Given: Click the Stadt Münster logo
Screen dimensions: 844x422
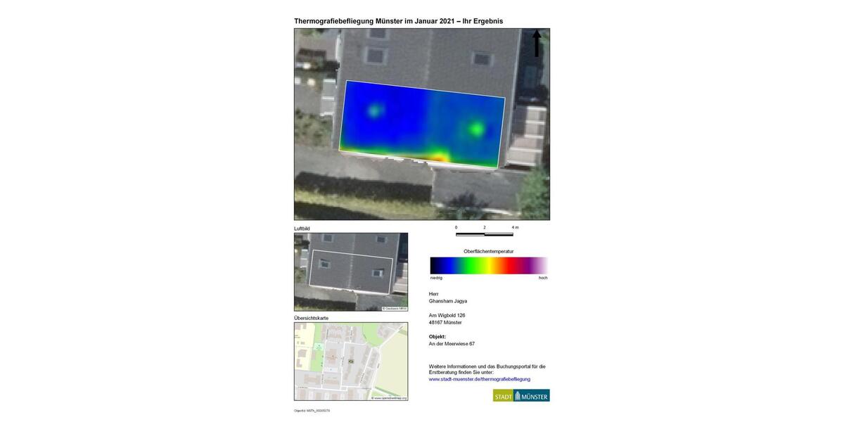Looking at the screenshot, I should (x=521, y=395).
